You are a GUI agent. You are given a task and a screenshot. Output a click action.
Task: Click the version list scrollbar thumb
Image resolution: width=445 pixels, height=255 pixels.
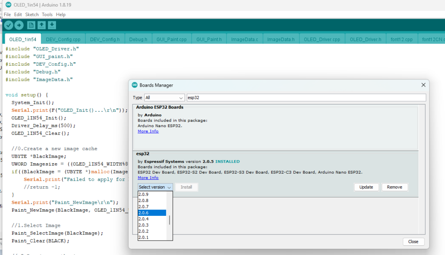(169, 220)
